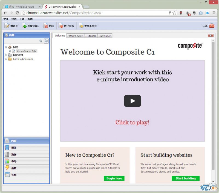The image size is (219, 193).
Task: Open the Help menu
Action: pos(30,19)
